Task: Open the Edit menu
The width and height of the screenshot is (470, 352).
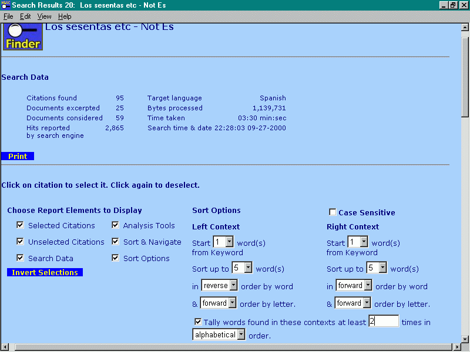Action: 25,16
